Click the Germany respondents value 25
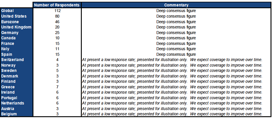 pos(57,33)
